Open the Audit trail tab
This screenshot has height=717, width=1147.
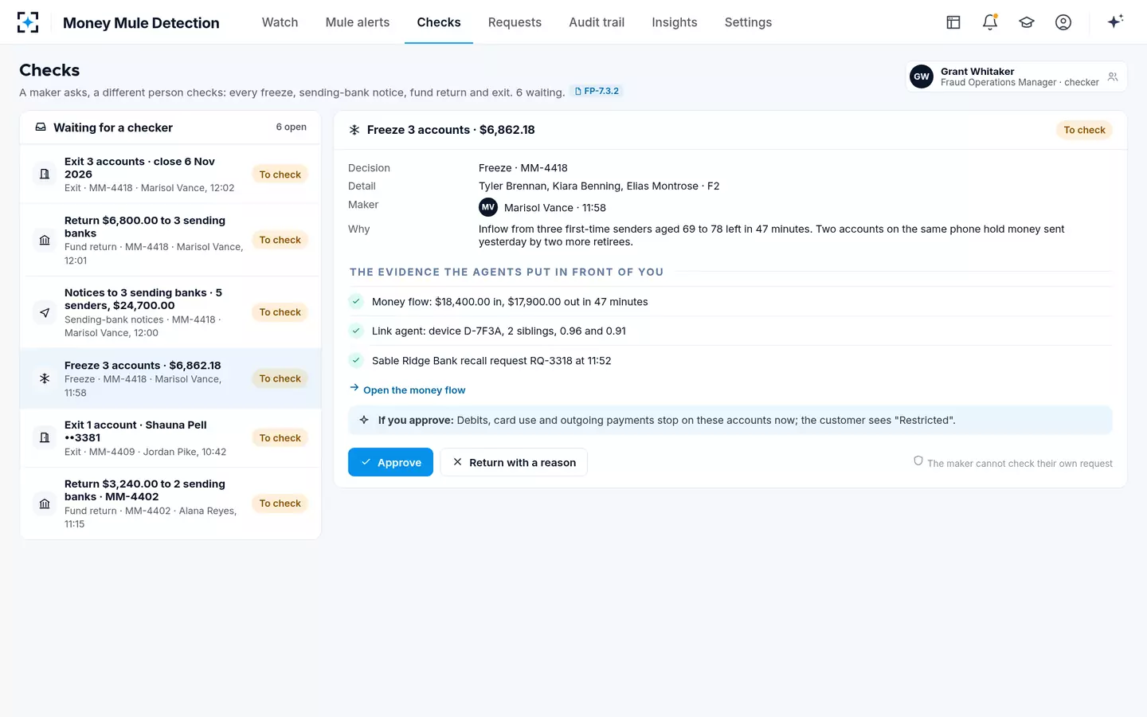(597, 22)
